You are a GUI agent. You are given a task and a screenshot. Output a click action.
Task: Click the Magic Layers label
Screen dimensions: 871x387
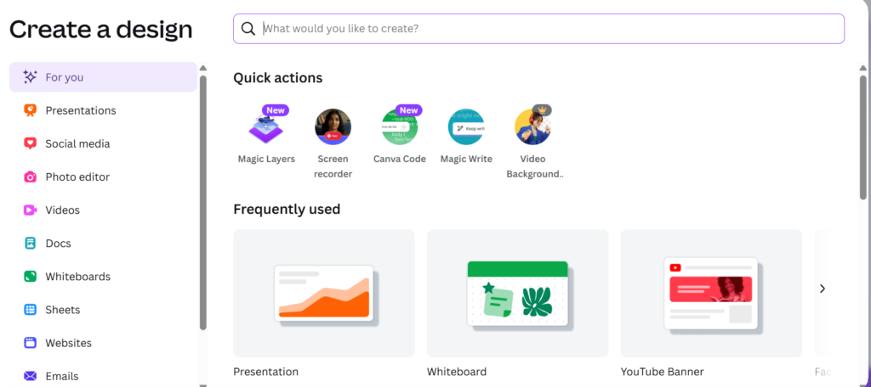click(266, 159)
